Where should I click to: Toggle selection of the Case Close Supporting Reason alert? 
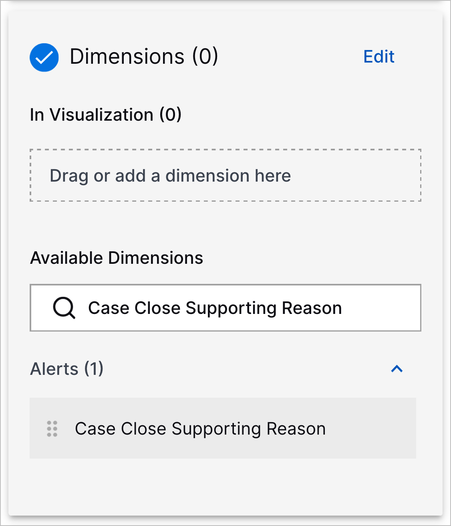(200, 429)
